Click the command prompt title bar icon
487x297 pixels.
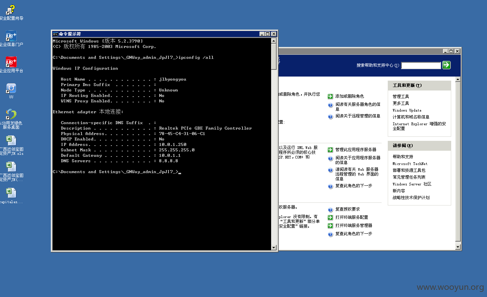(x=55, y=34)
